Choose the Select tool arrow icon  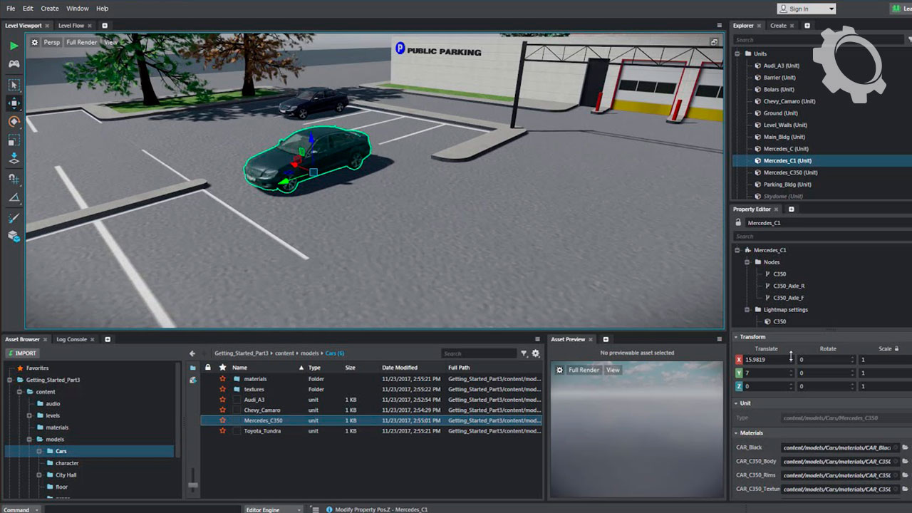tap(14, 85)
